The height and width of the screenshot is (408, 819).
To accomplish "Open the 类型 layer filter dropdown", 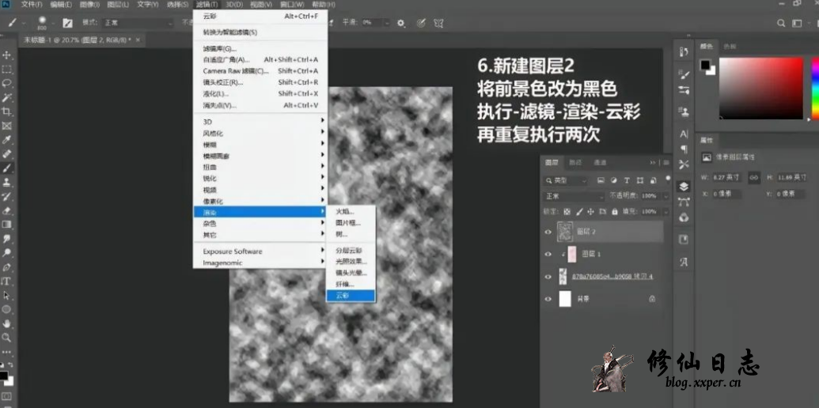I will point(566,180).
